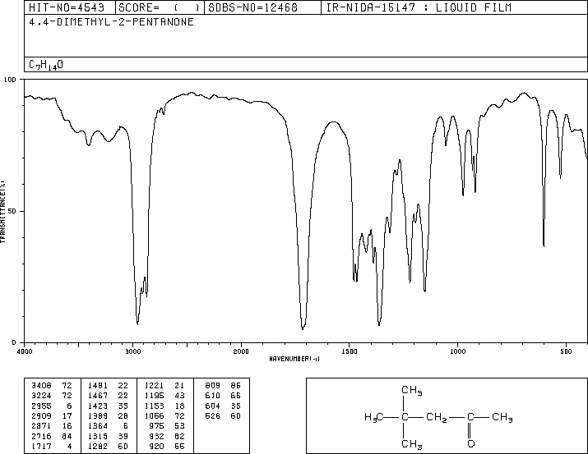Click the 2909 peak table entry
The height and width of the screenshot is (454, 588).
(x=41, y=415)
